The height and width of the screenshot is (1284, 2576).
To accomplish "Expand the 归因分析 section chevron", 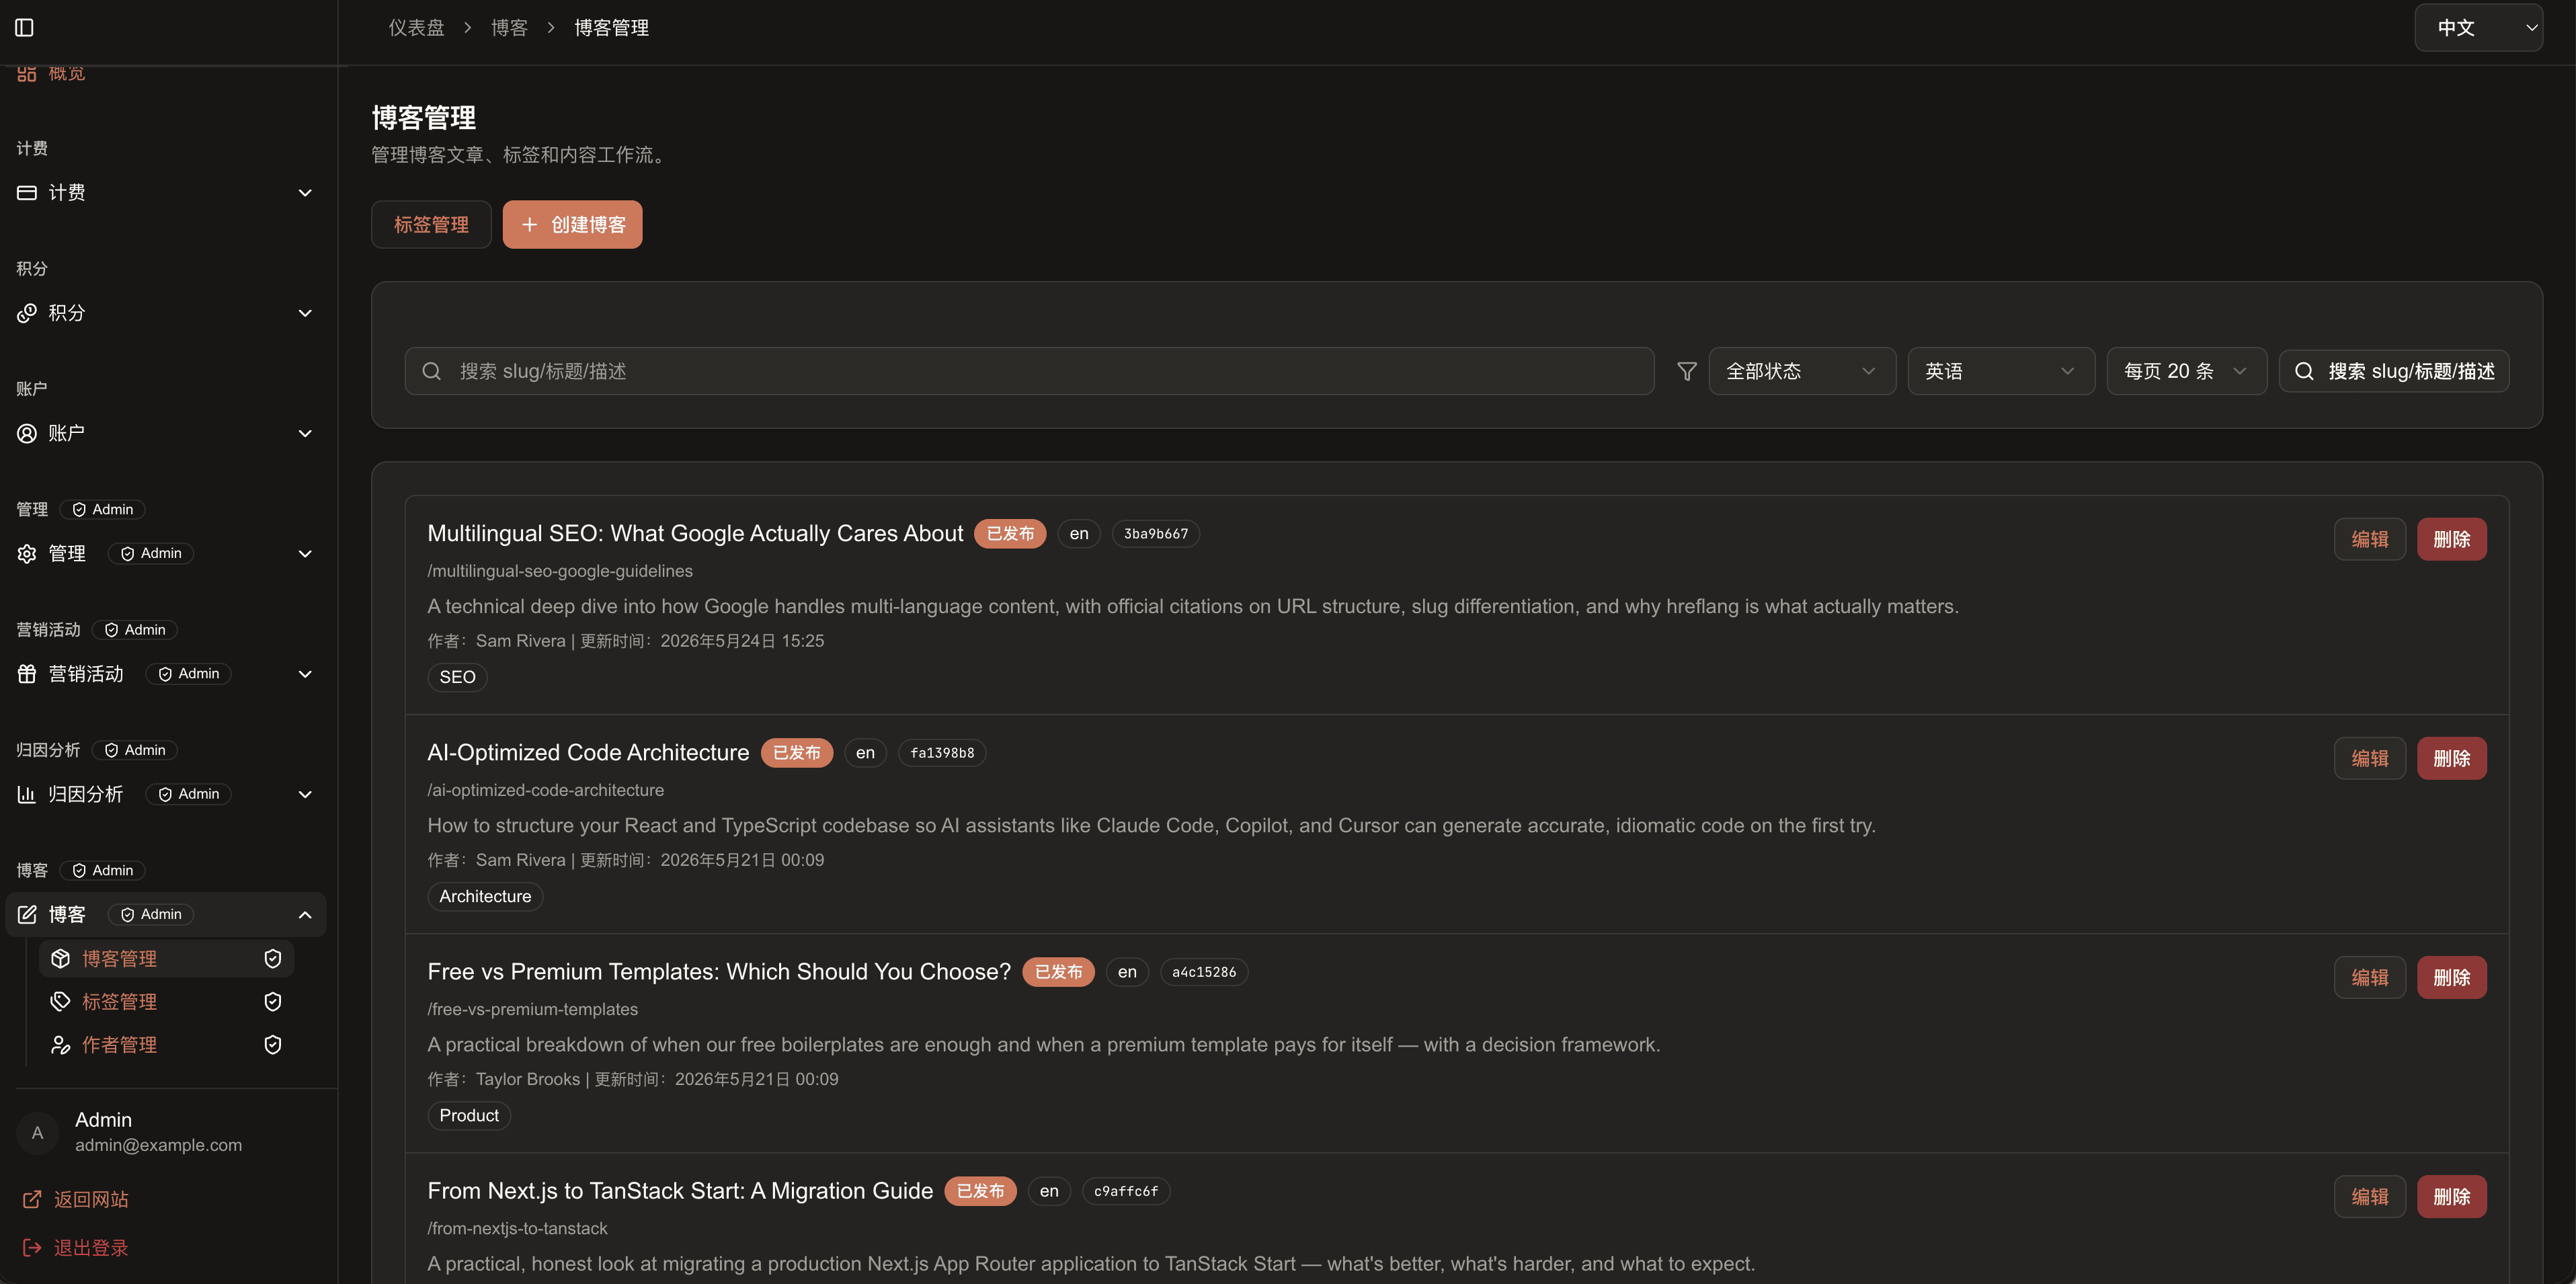I will [305, 794].
